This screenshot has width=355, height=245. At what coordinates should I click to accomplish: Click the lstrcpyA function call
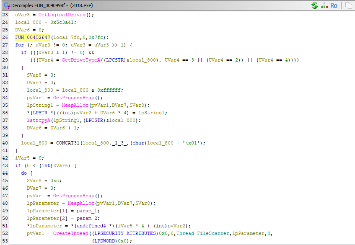39,120
